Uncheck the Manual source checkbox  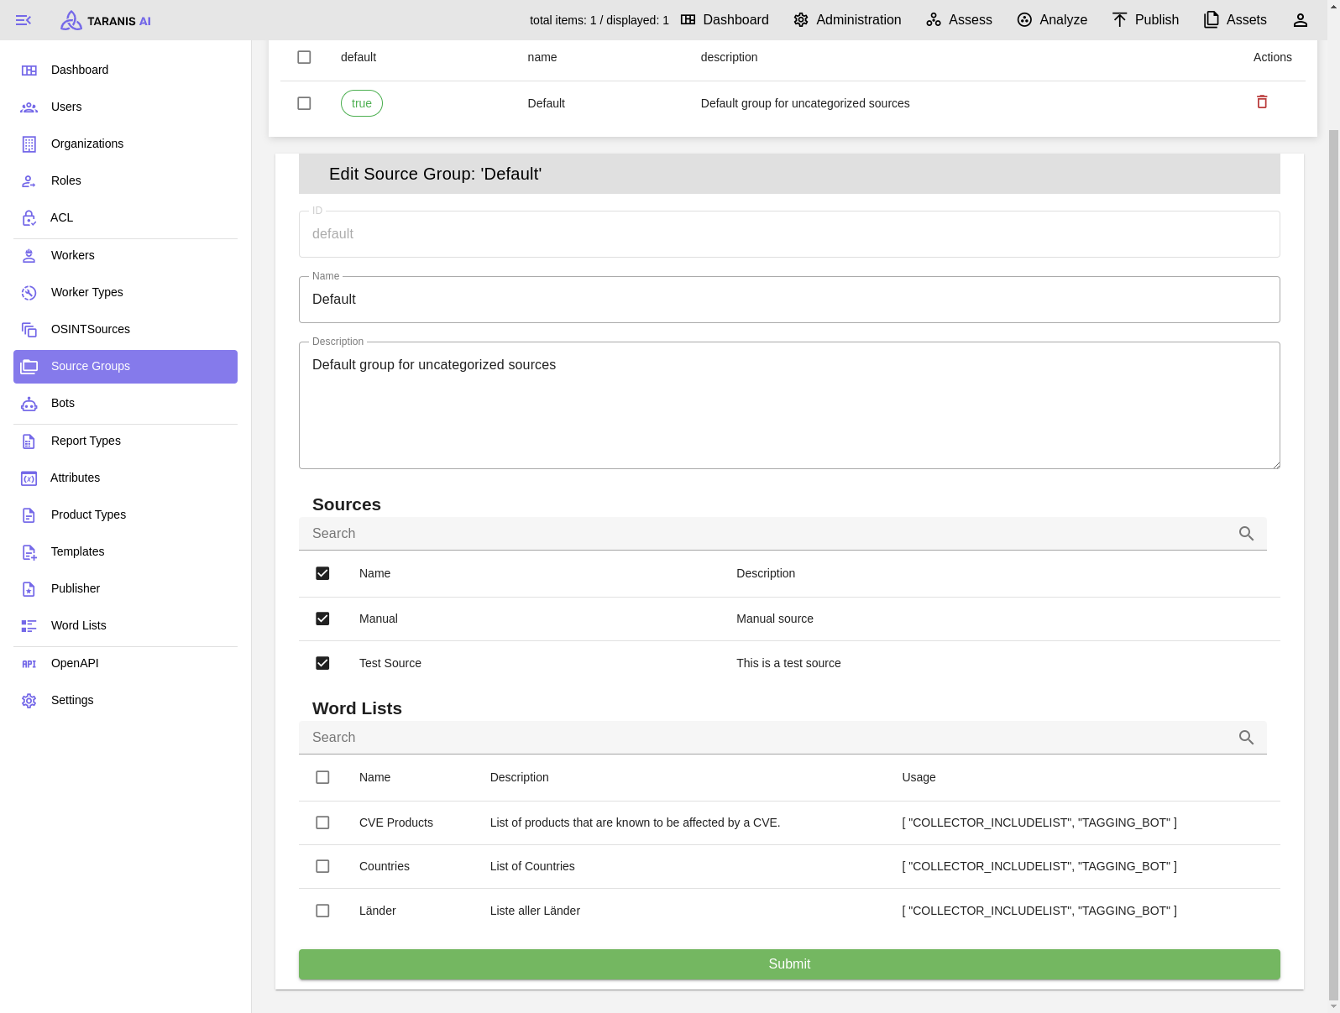click(322, 619)
